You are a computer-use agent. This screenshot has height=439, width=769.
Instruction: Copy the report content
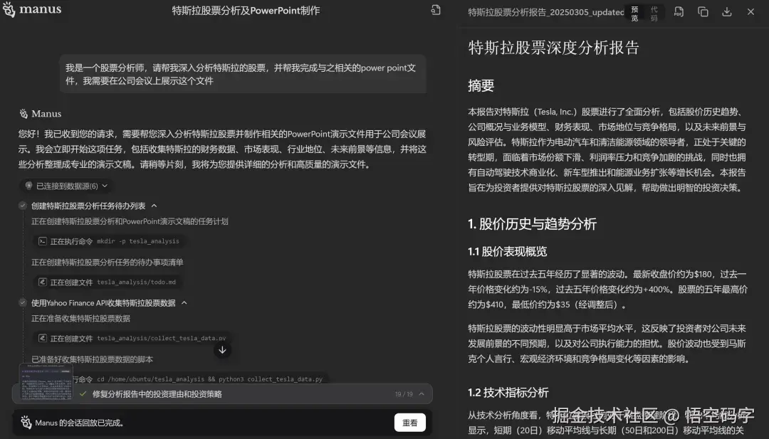point(703,12)
